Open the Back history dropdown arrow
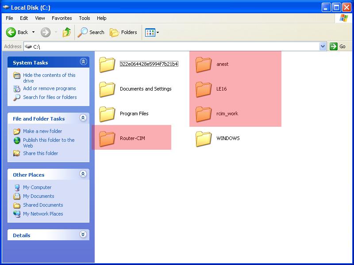This screenshot has height=265, width=354. pos(34,32)
